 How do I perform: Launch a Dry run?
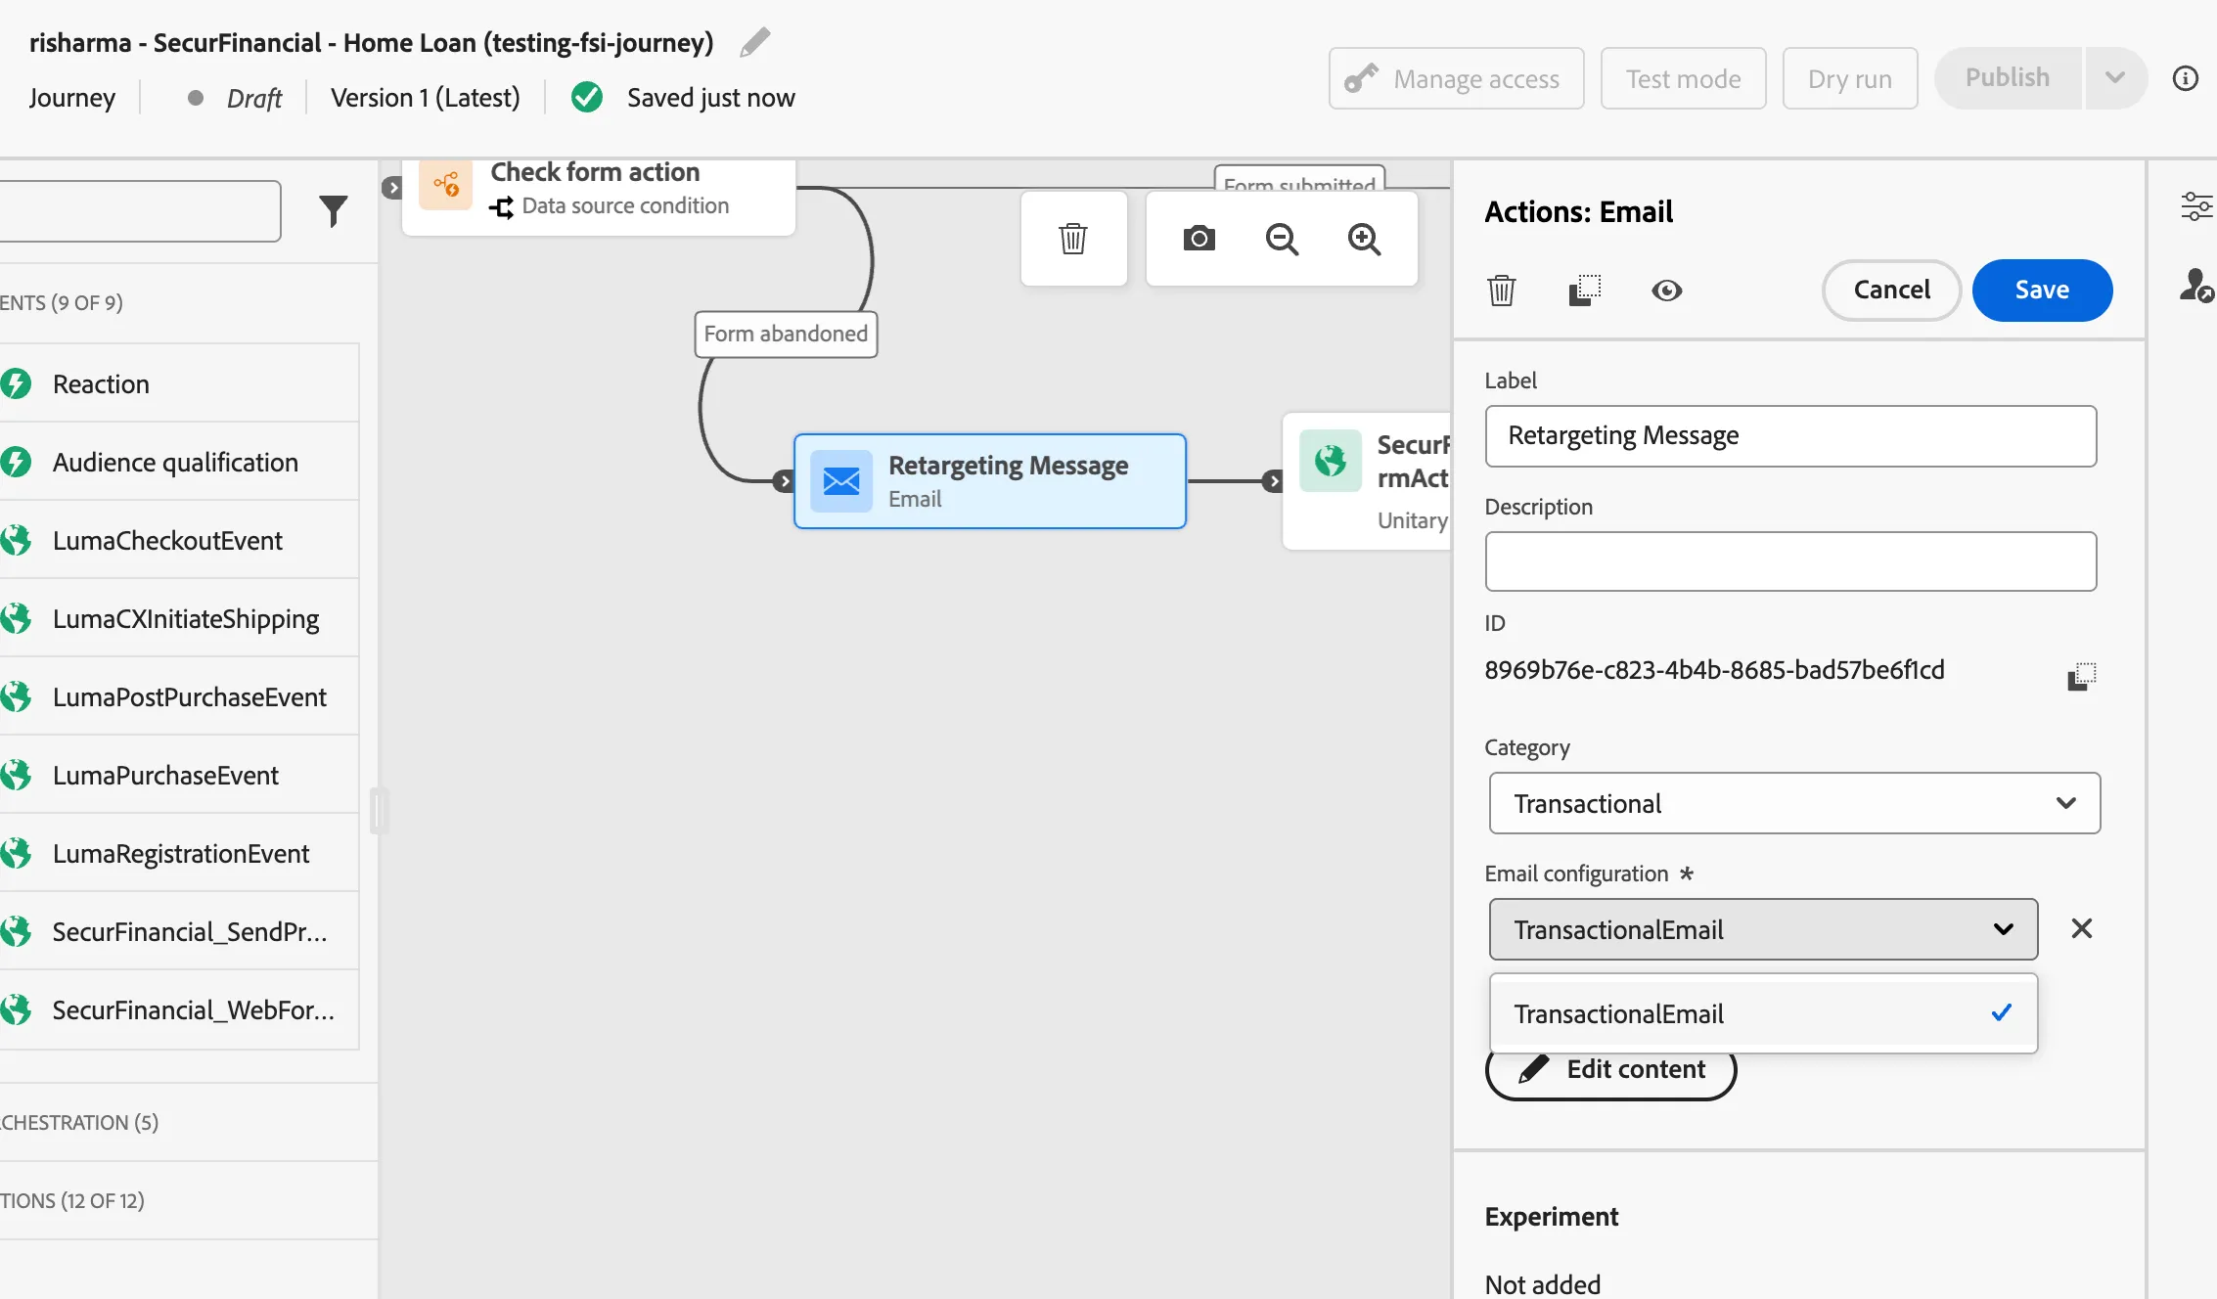[1849, 78]
